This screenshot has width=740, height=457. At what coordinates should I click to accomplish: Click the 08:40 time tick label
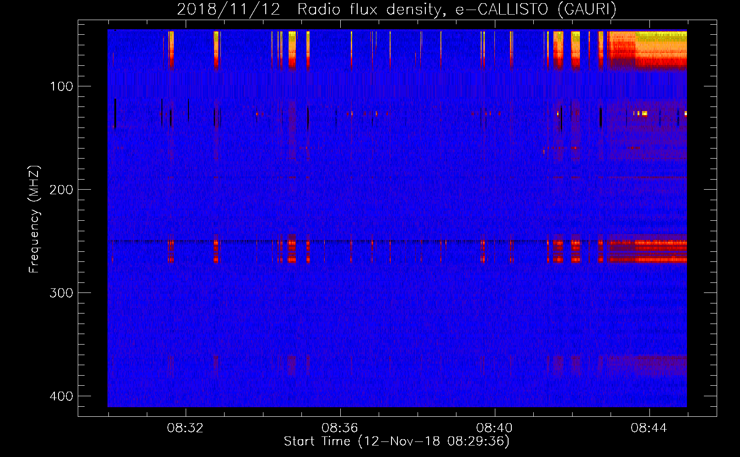pyautogui.click(x=494, y=428)
